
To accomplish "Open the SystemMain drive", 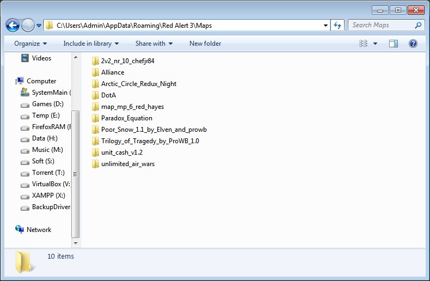I will pyautogui.click(x=51, y=93).
